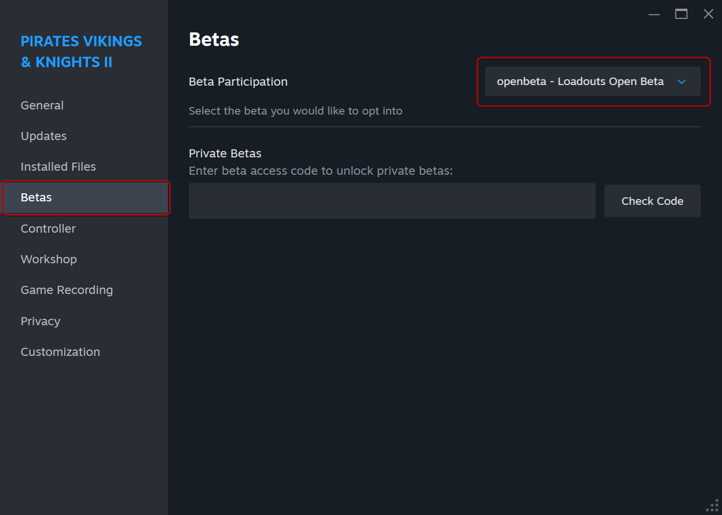The height and width of the screenshot is (515, 722).
Task: Maximize the properties window
Action: [x=681, y=14]
